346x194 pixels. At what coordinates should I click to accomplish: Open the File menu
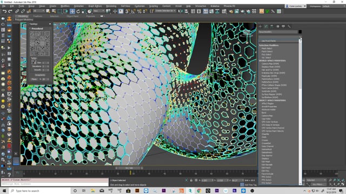[x=4, y=6]
